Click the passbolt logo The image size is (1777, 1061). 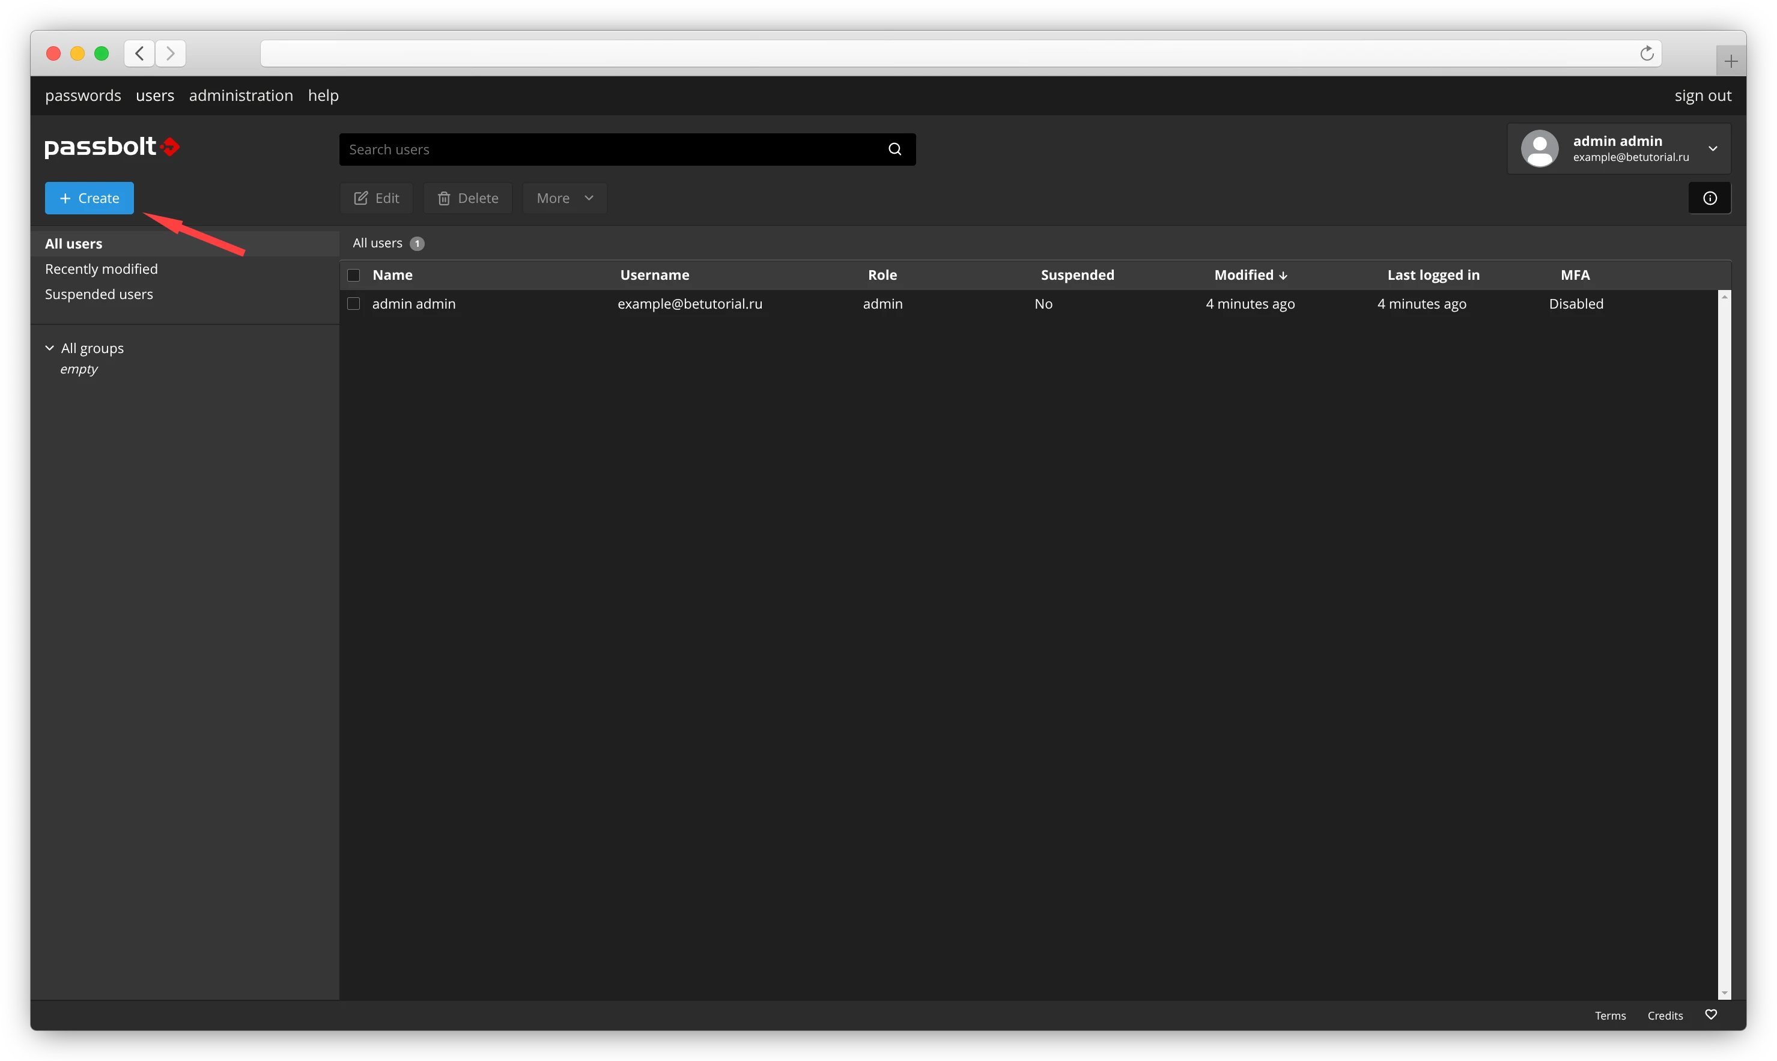pyautogui.click(x=112, y=147)
